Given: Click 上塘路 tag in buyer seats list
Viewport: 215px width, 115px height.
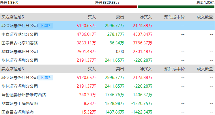Looking at the screenshot, I should point(45,26).
